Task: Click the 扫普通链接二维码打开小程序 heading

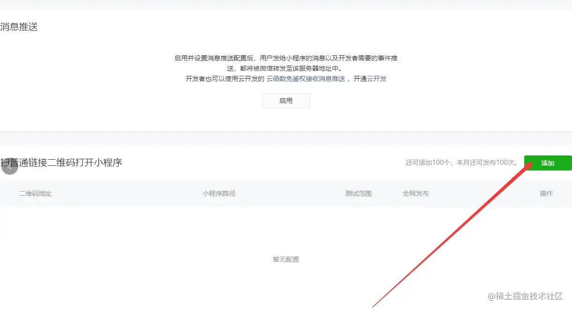Action: coord(61,162)
